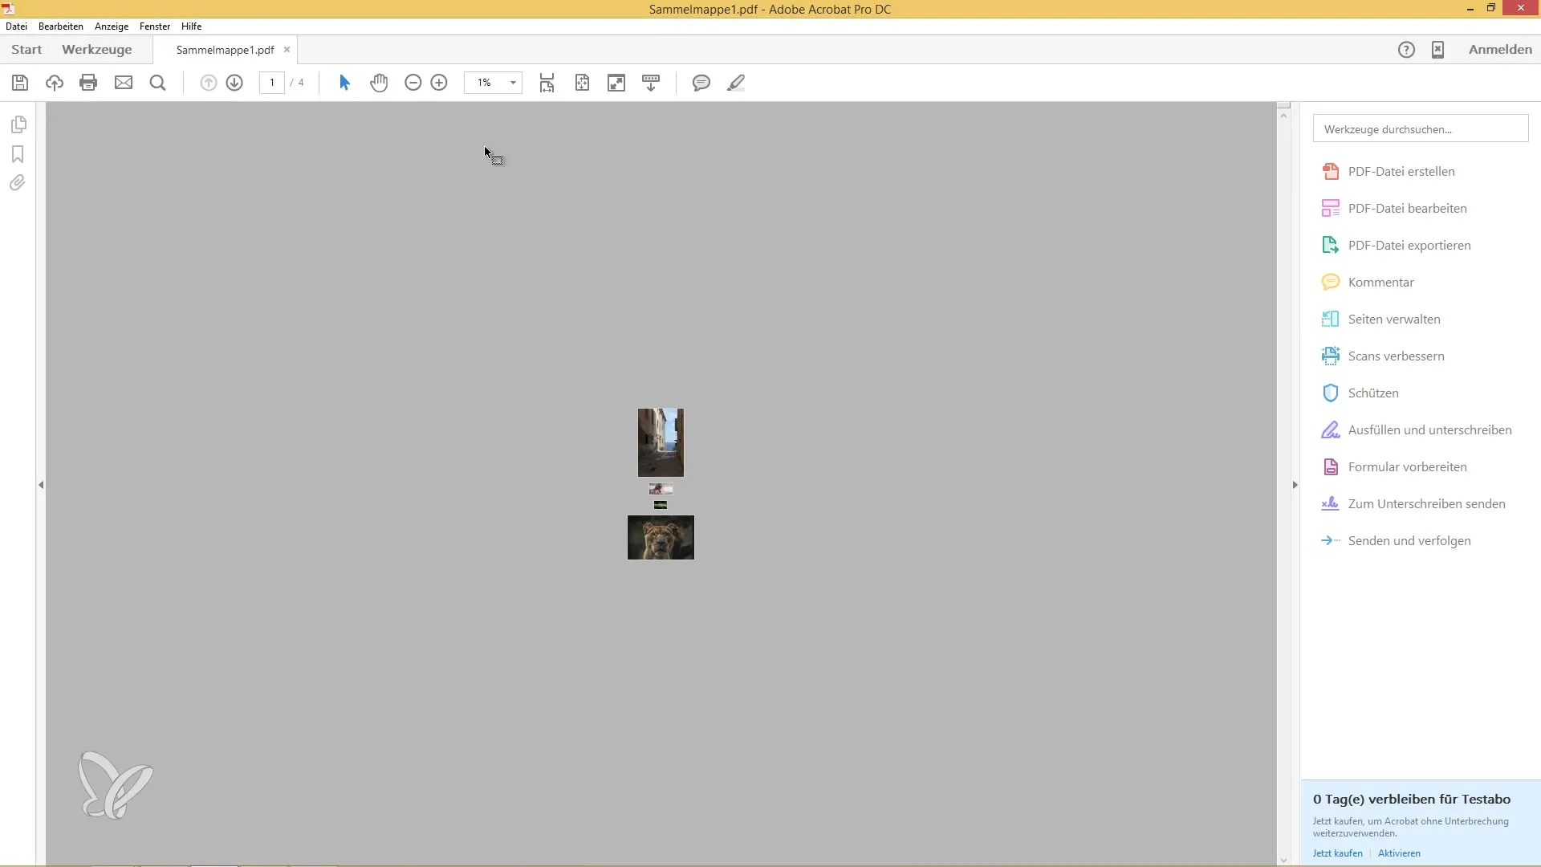Switch to the Start tab
This screenshot has height=867, width=1541.
pos(26,50)
